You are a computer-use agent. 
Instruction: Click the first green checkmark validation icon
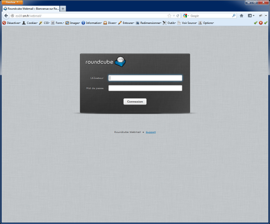(x=256, y=23)
